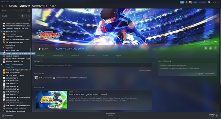Open Friends & Chat icon
This screenshot has height=119, width=221.
pyautogui.click(x=217, y=115)
